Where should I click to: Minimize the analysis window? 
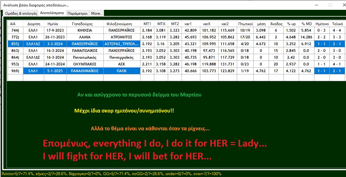click(317, 5)
